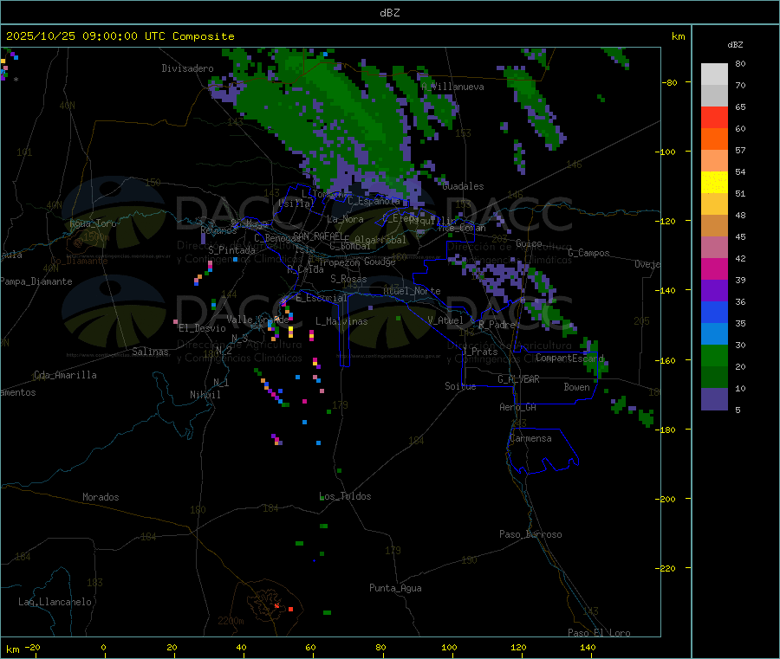Image resolution: width=780 pixels, height=659 pixels.
Task: Click the green 20-30 dBZ legend swatch
Action: click(x=714, y=355)
